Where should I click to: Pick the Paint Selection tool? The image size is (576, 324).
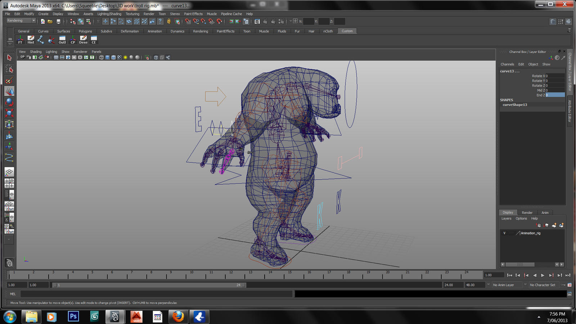9,80
